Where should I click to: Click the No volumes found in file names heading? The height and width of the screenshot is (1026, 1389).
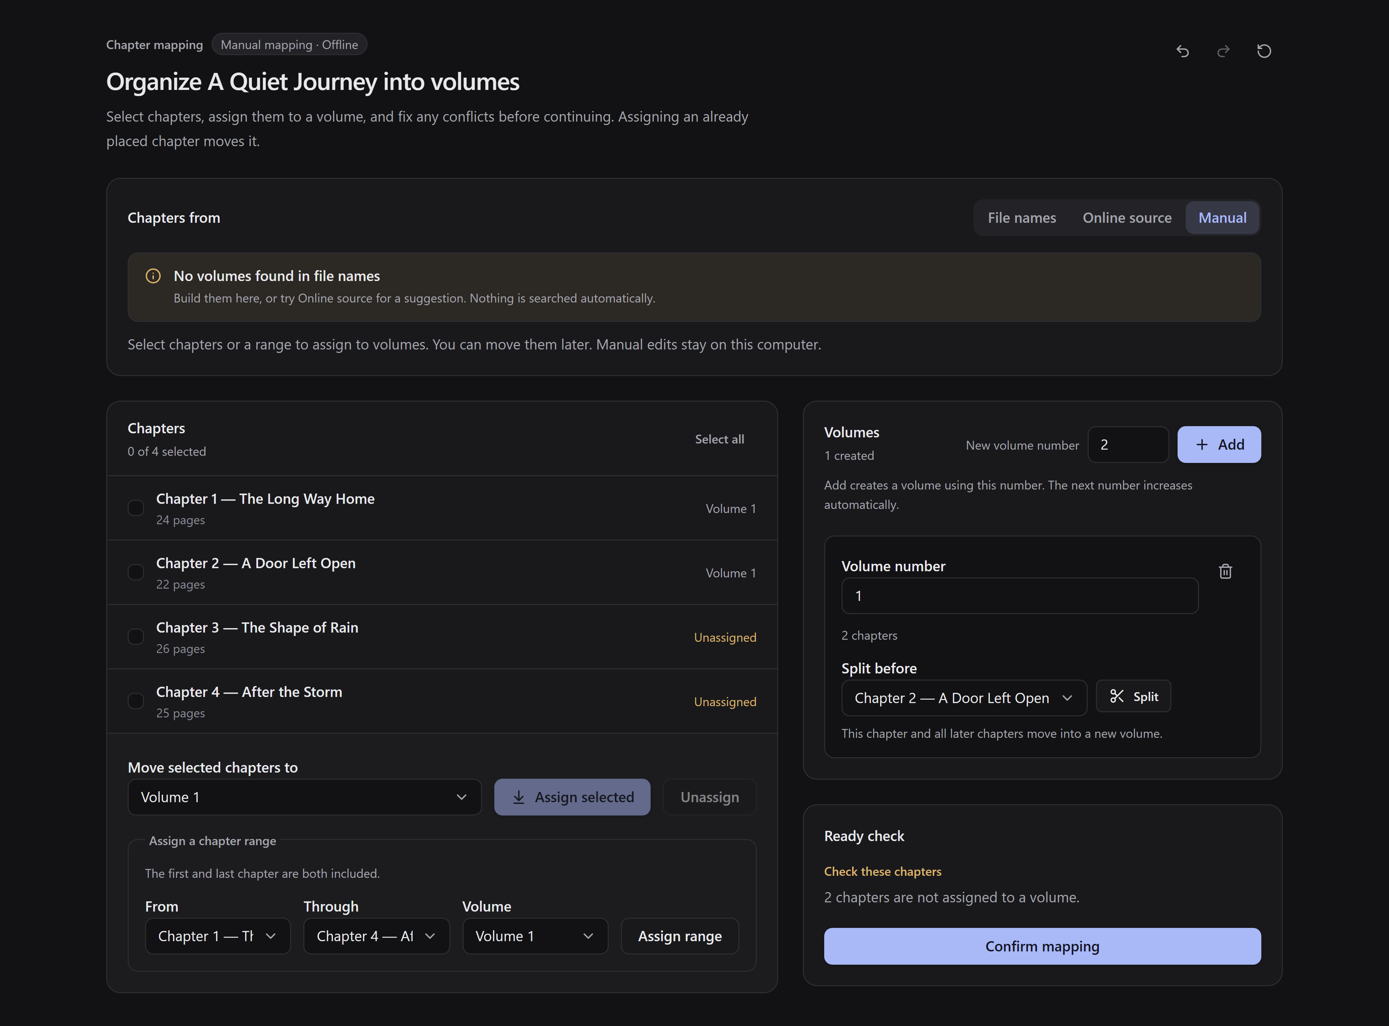tap(277, 276)
